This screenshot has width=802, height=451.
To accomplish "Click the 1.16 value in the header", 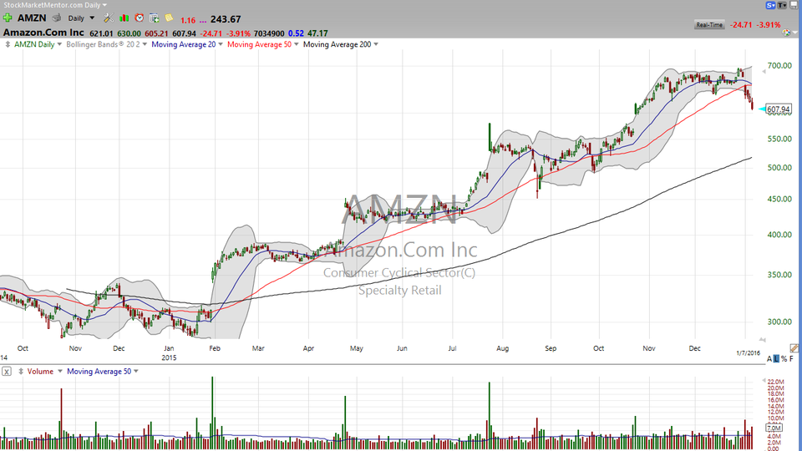I will pos(188,20).
